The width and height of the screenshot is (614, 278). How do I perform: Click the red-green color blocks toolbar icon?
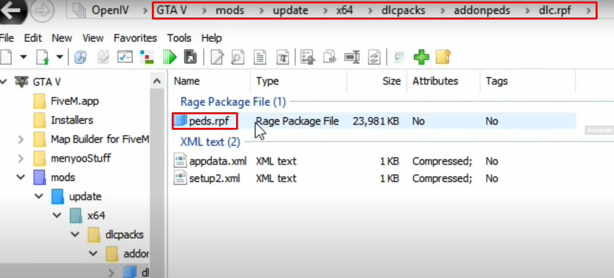pyautogui.click(x=147, y=57)
